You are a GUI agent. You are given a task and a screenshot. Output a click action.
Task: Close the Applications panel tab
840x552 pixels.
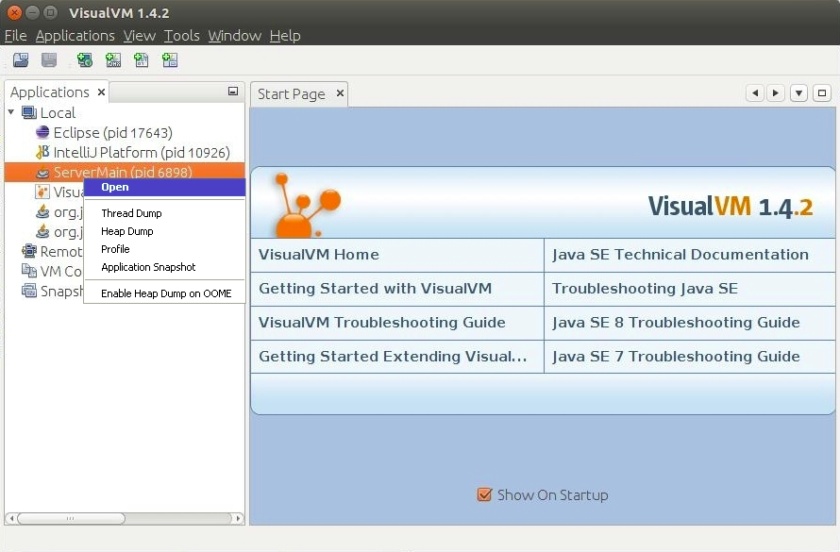(101, 92)
